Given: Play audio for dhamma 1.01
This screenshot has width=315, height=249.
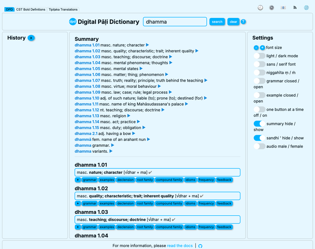Looking at the screenshot, I should (x=78, y=180).
